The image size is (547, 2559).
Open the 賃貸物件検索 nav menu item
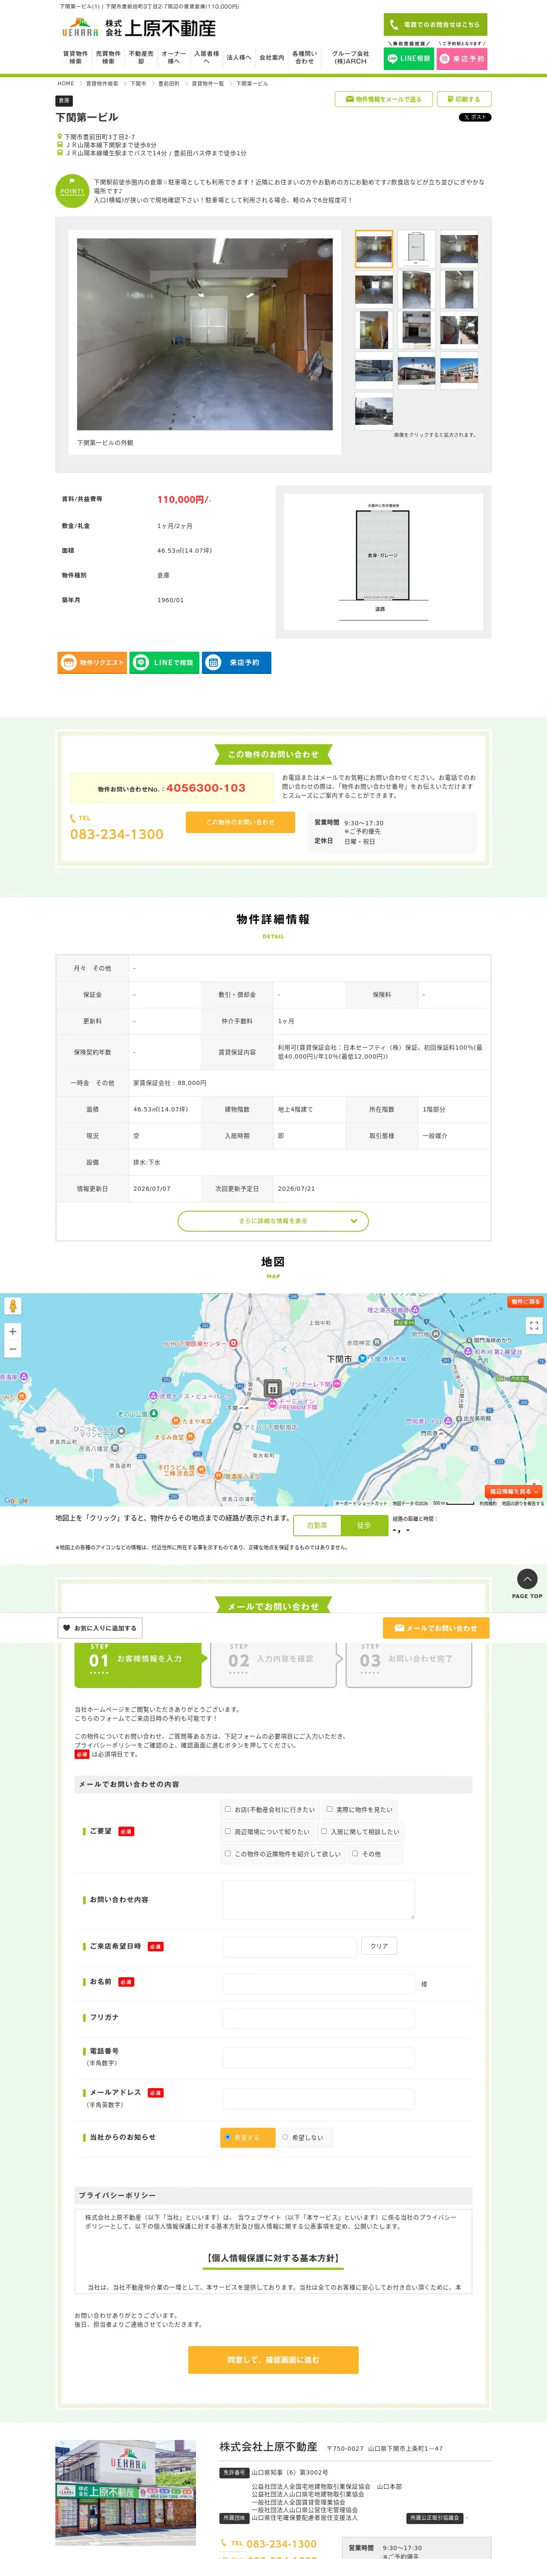pos(75,58)
